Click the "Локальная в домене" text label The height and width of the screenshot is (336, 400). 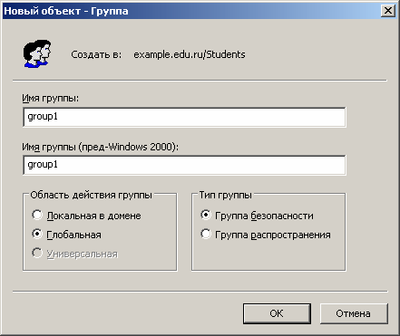pyautogui.click(x=93, y=216)
